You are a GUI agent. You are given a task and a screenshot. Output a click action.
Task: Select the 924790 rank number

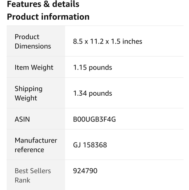point(85,171)
